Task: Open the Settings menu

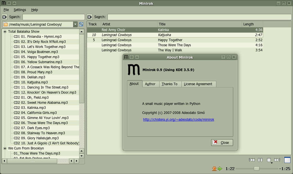Action: (20, 10)
